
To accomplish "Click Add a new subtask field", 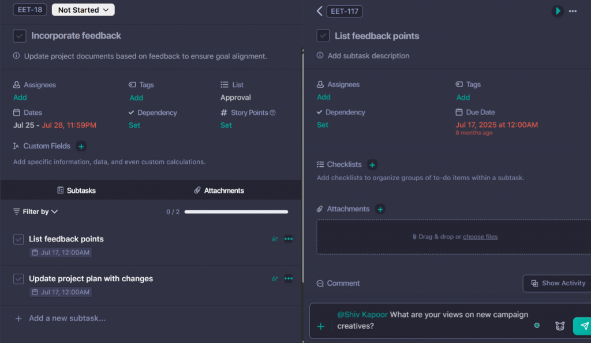I will pos(67,319).
